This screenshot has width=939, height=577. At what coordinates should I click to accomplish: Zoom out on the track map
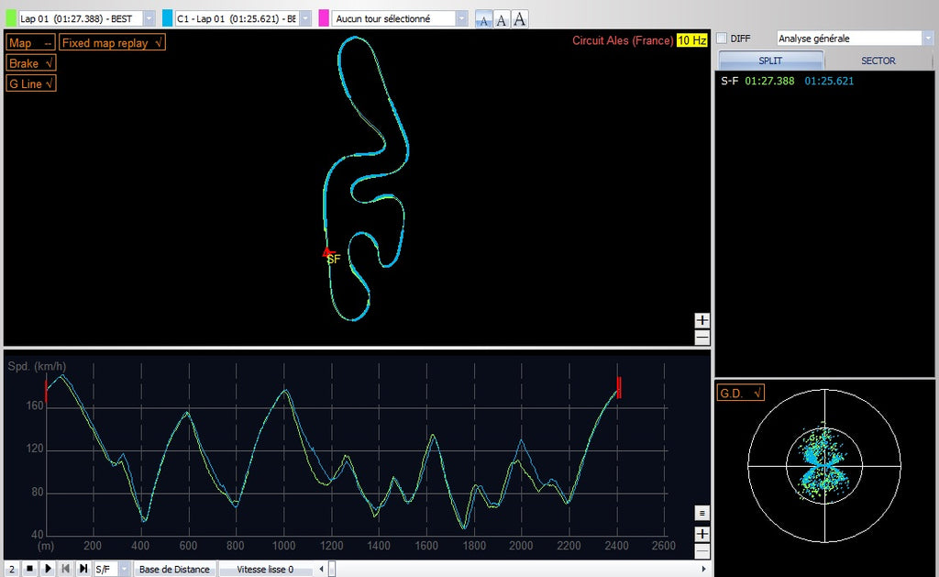click(701, 337)
